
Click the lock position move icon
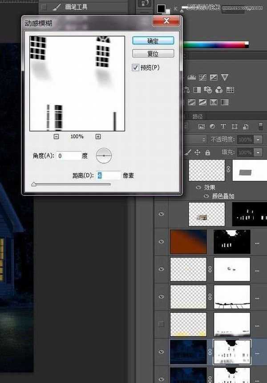(198, 152)
